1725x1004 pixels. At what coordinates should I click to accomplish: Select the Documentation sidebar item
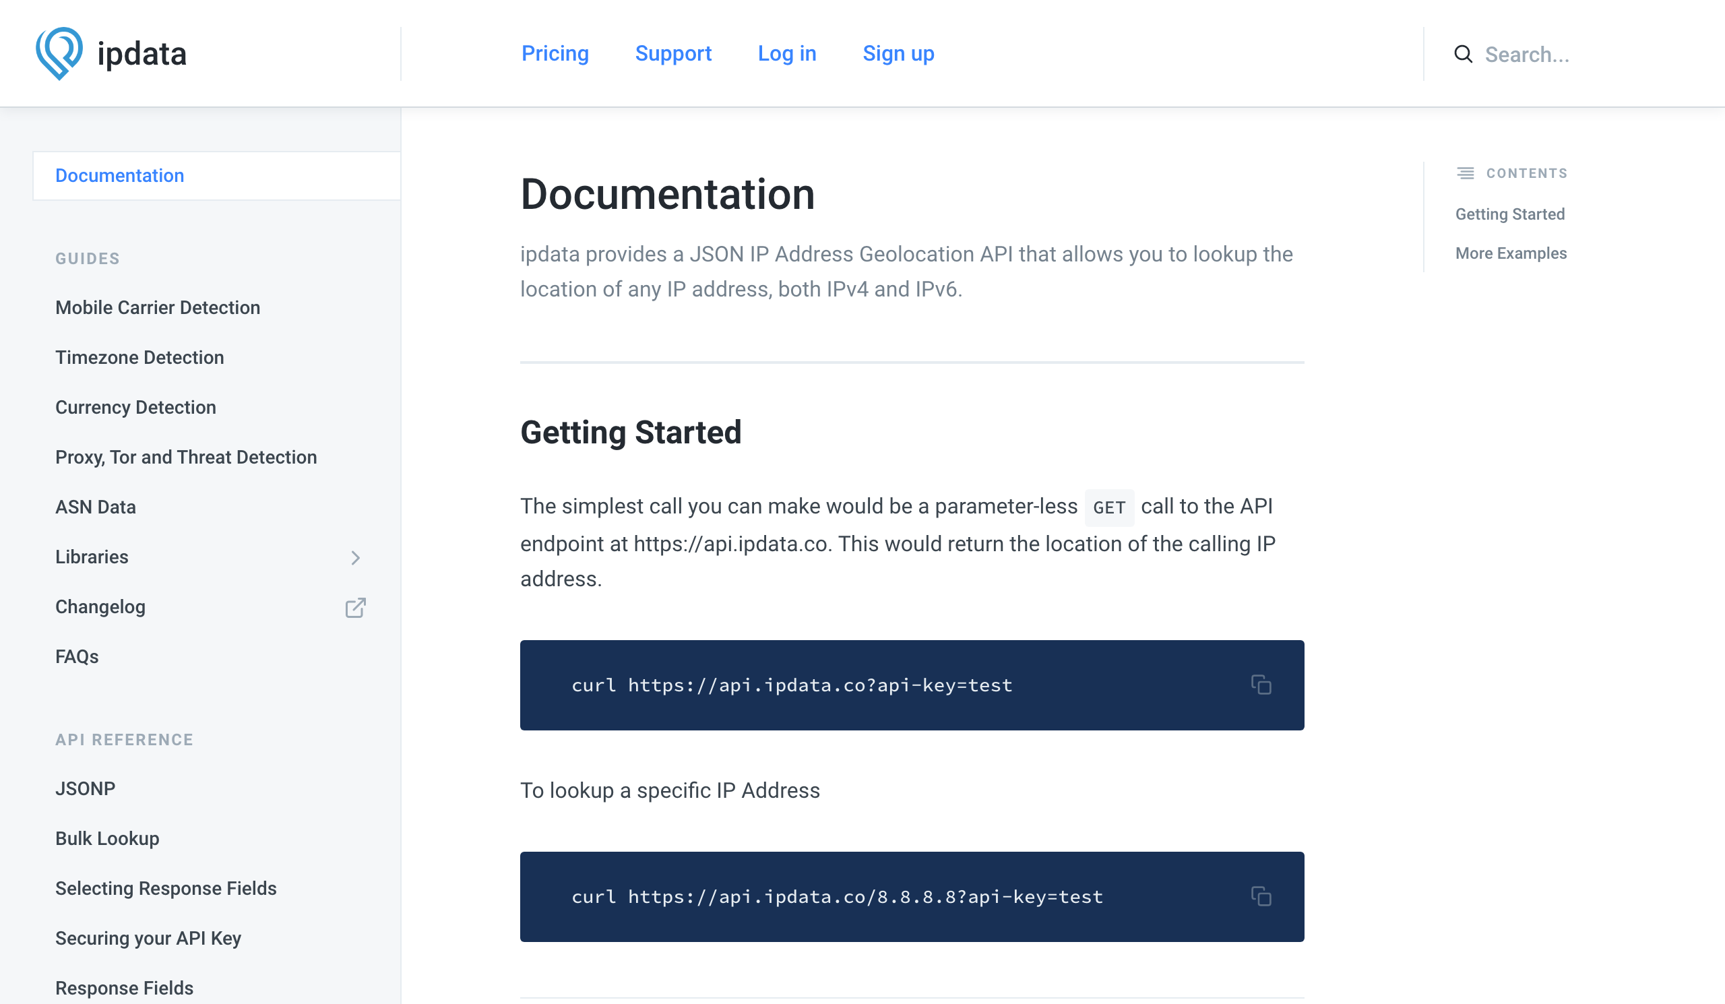point(216,176)
